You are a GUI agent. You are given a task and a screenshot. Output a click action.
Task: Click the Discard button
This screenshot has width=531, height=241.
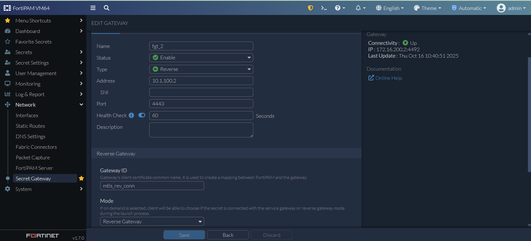click(x=272, y=235)
